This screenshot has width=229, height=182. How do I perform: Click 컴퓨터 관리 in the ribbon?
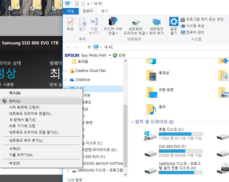192,32
